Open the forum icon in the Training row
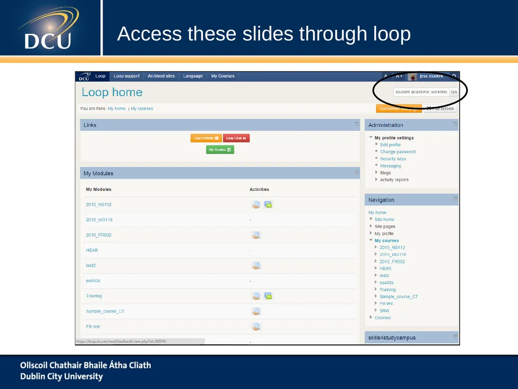 point(268,296)
